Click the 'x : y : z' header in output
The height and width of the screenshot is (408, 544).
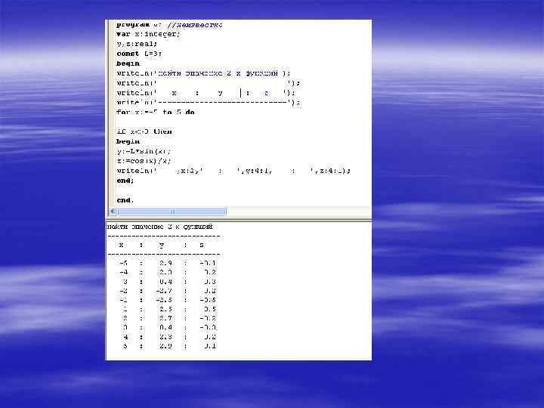[x=162, y=245]
